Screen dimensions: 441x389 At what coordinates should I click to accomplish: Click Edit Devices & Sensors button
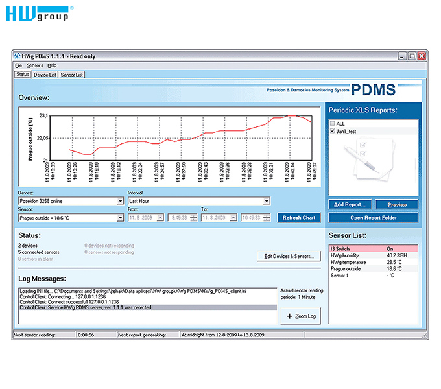click(x=289, y=256)
